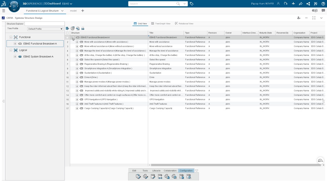The height and width of the screenshot is (184, 327).
Task: Open the chat bubble icon
Action: [x=323, y=11]
